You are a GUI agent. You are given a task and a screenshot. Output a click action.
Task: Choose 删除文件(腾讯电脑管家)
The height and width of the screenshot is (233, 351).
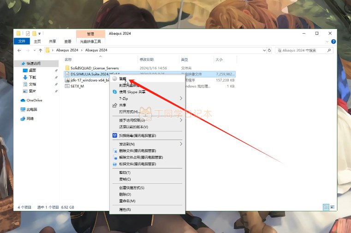coord(137,151)
